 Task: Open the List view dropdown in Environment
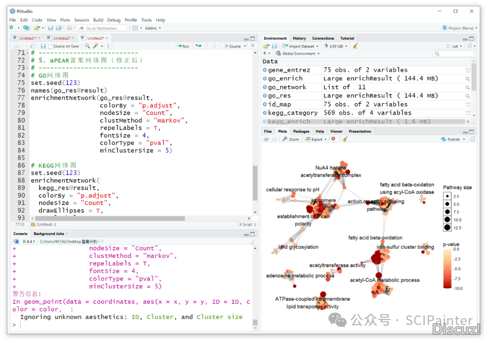coord(455,46)
